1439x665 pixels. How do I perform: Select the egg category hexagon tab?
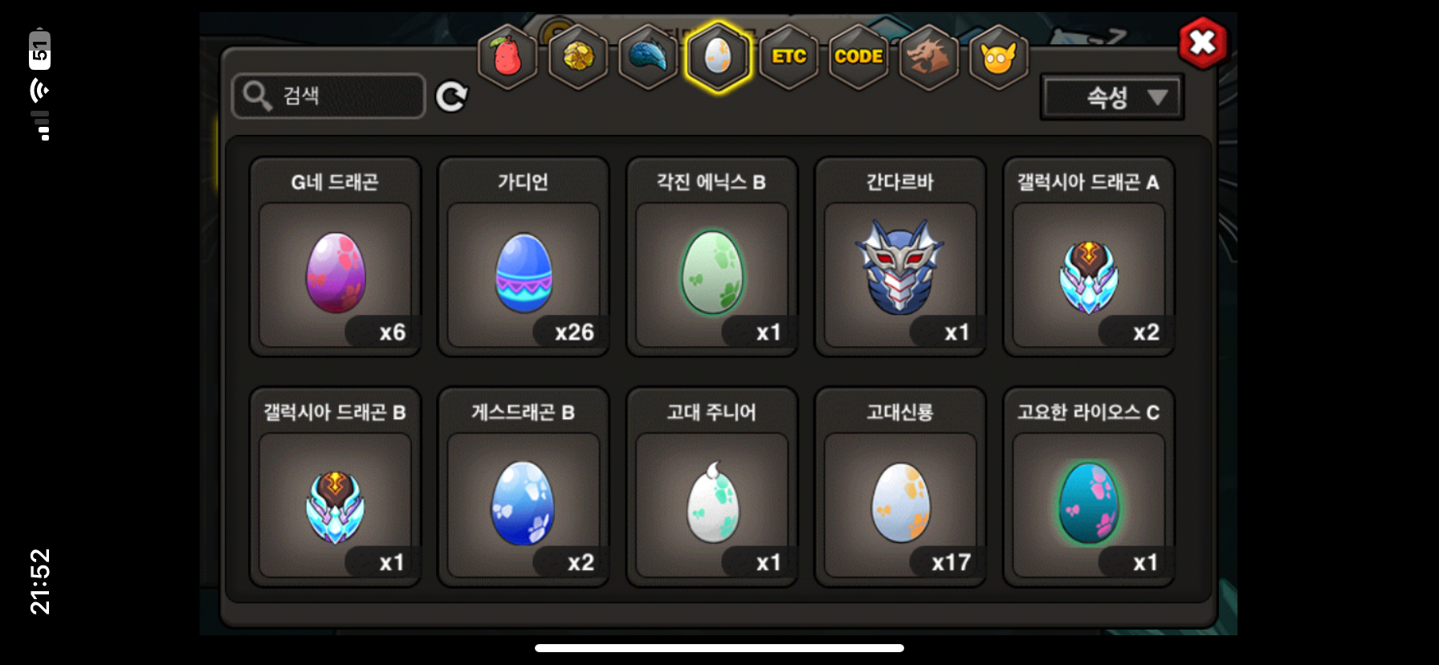click(718, 57)
